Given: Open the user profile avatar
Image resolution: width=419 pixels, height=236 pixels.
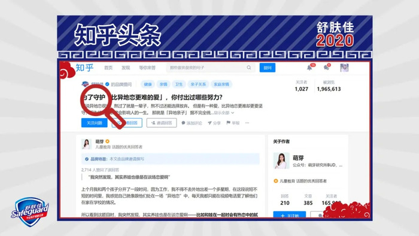Looking at the screenshot, I should click(x=344, y=68).
